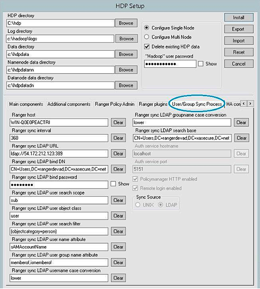
Task: Edit the LDAP user search filter field
Action: 59,231
